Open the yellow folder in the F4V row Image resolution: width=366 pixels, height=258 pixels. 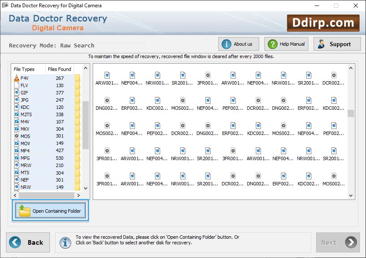pyautogui.click(x=77, y=78)
